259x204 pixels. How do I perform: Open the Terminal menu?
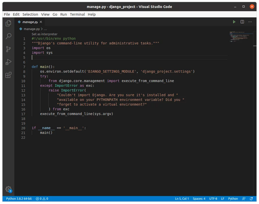coord(77,14)
